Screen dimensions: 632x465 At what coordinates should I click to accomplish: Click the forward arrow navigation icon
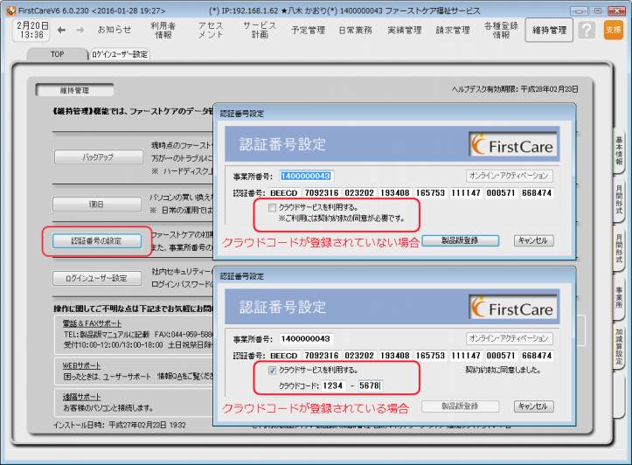pyautogui.click(x=80, y=30)
